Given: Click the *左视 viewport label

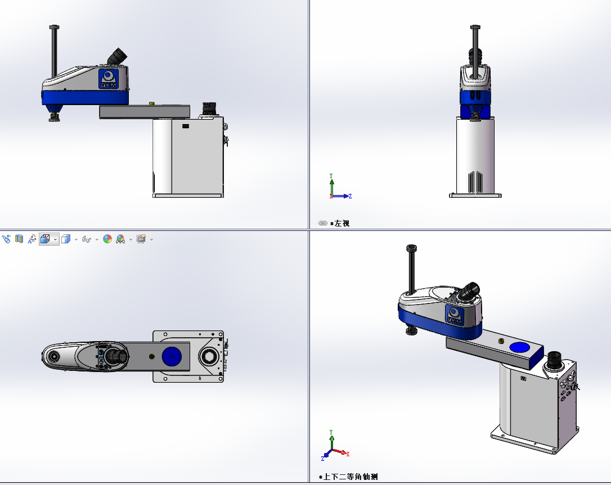Looking at the screenshot, I should 340,224.
